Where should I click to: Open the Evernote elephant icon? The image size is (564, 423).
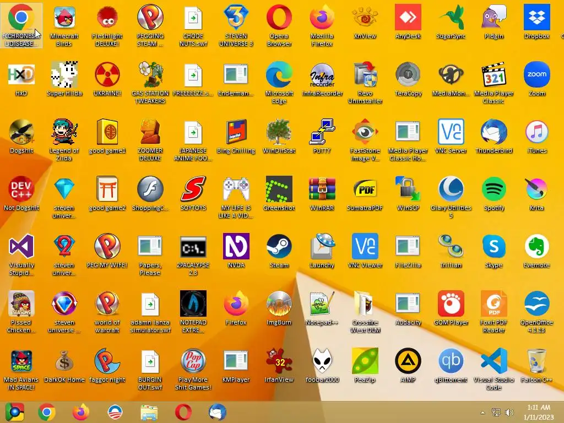click(536, 246)
